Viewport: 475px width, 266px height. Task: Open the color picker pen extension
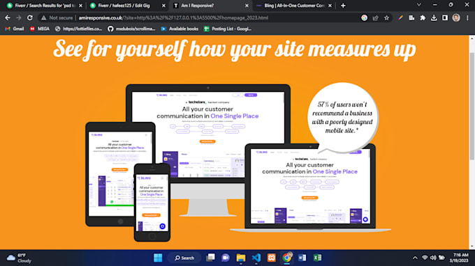coord(400,18)
